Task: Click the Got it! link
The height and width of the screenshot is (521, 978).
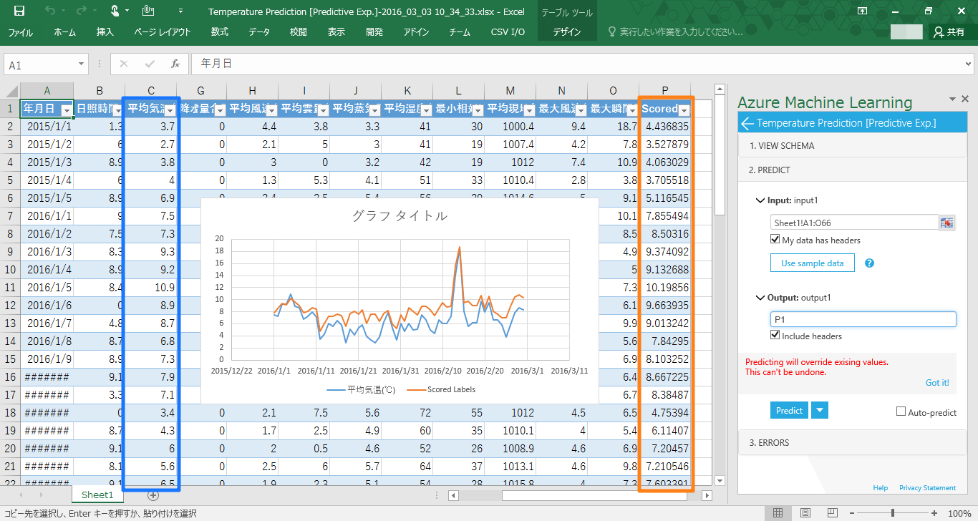Action: 936,383
